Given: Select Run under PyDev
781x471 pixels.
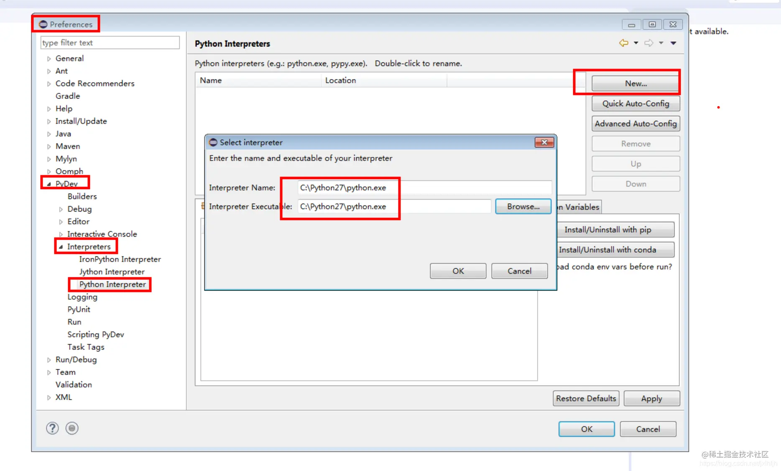Looking at the screenshot, I should [74, 322].
